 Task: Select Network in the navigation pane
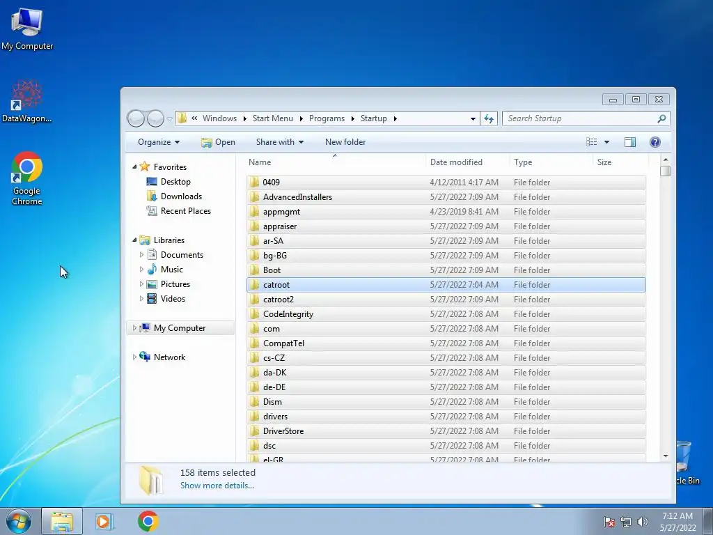coord(169,357)
